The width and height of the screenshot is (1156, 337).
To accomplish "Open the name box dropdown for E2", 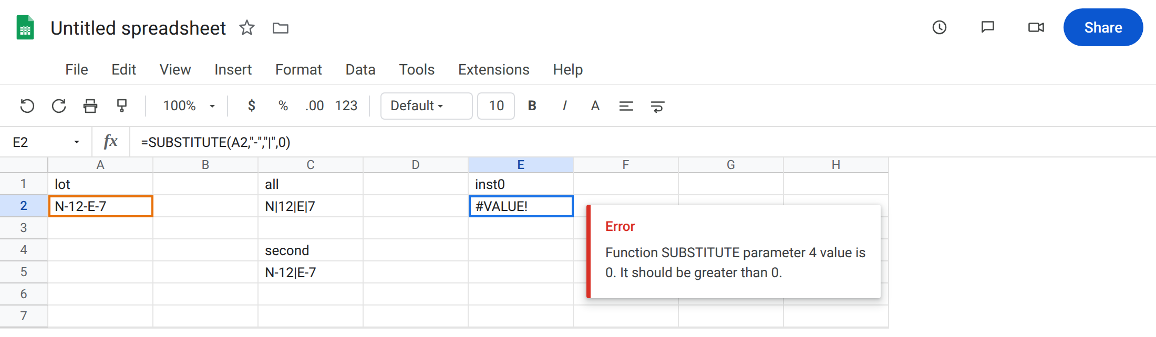I will pyautogui.click(x=77, y=142).
